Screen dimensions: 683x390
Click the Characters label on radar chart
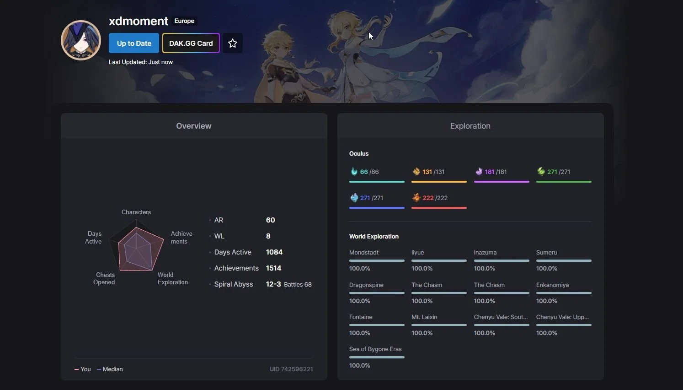[x=136, y=212]
